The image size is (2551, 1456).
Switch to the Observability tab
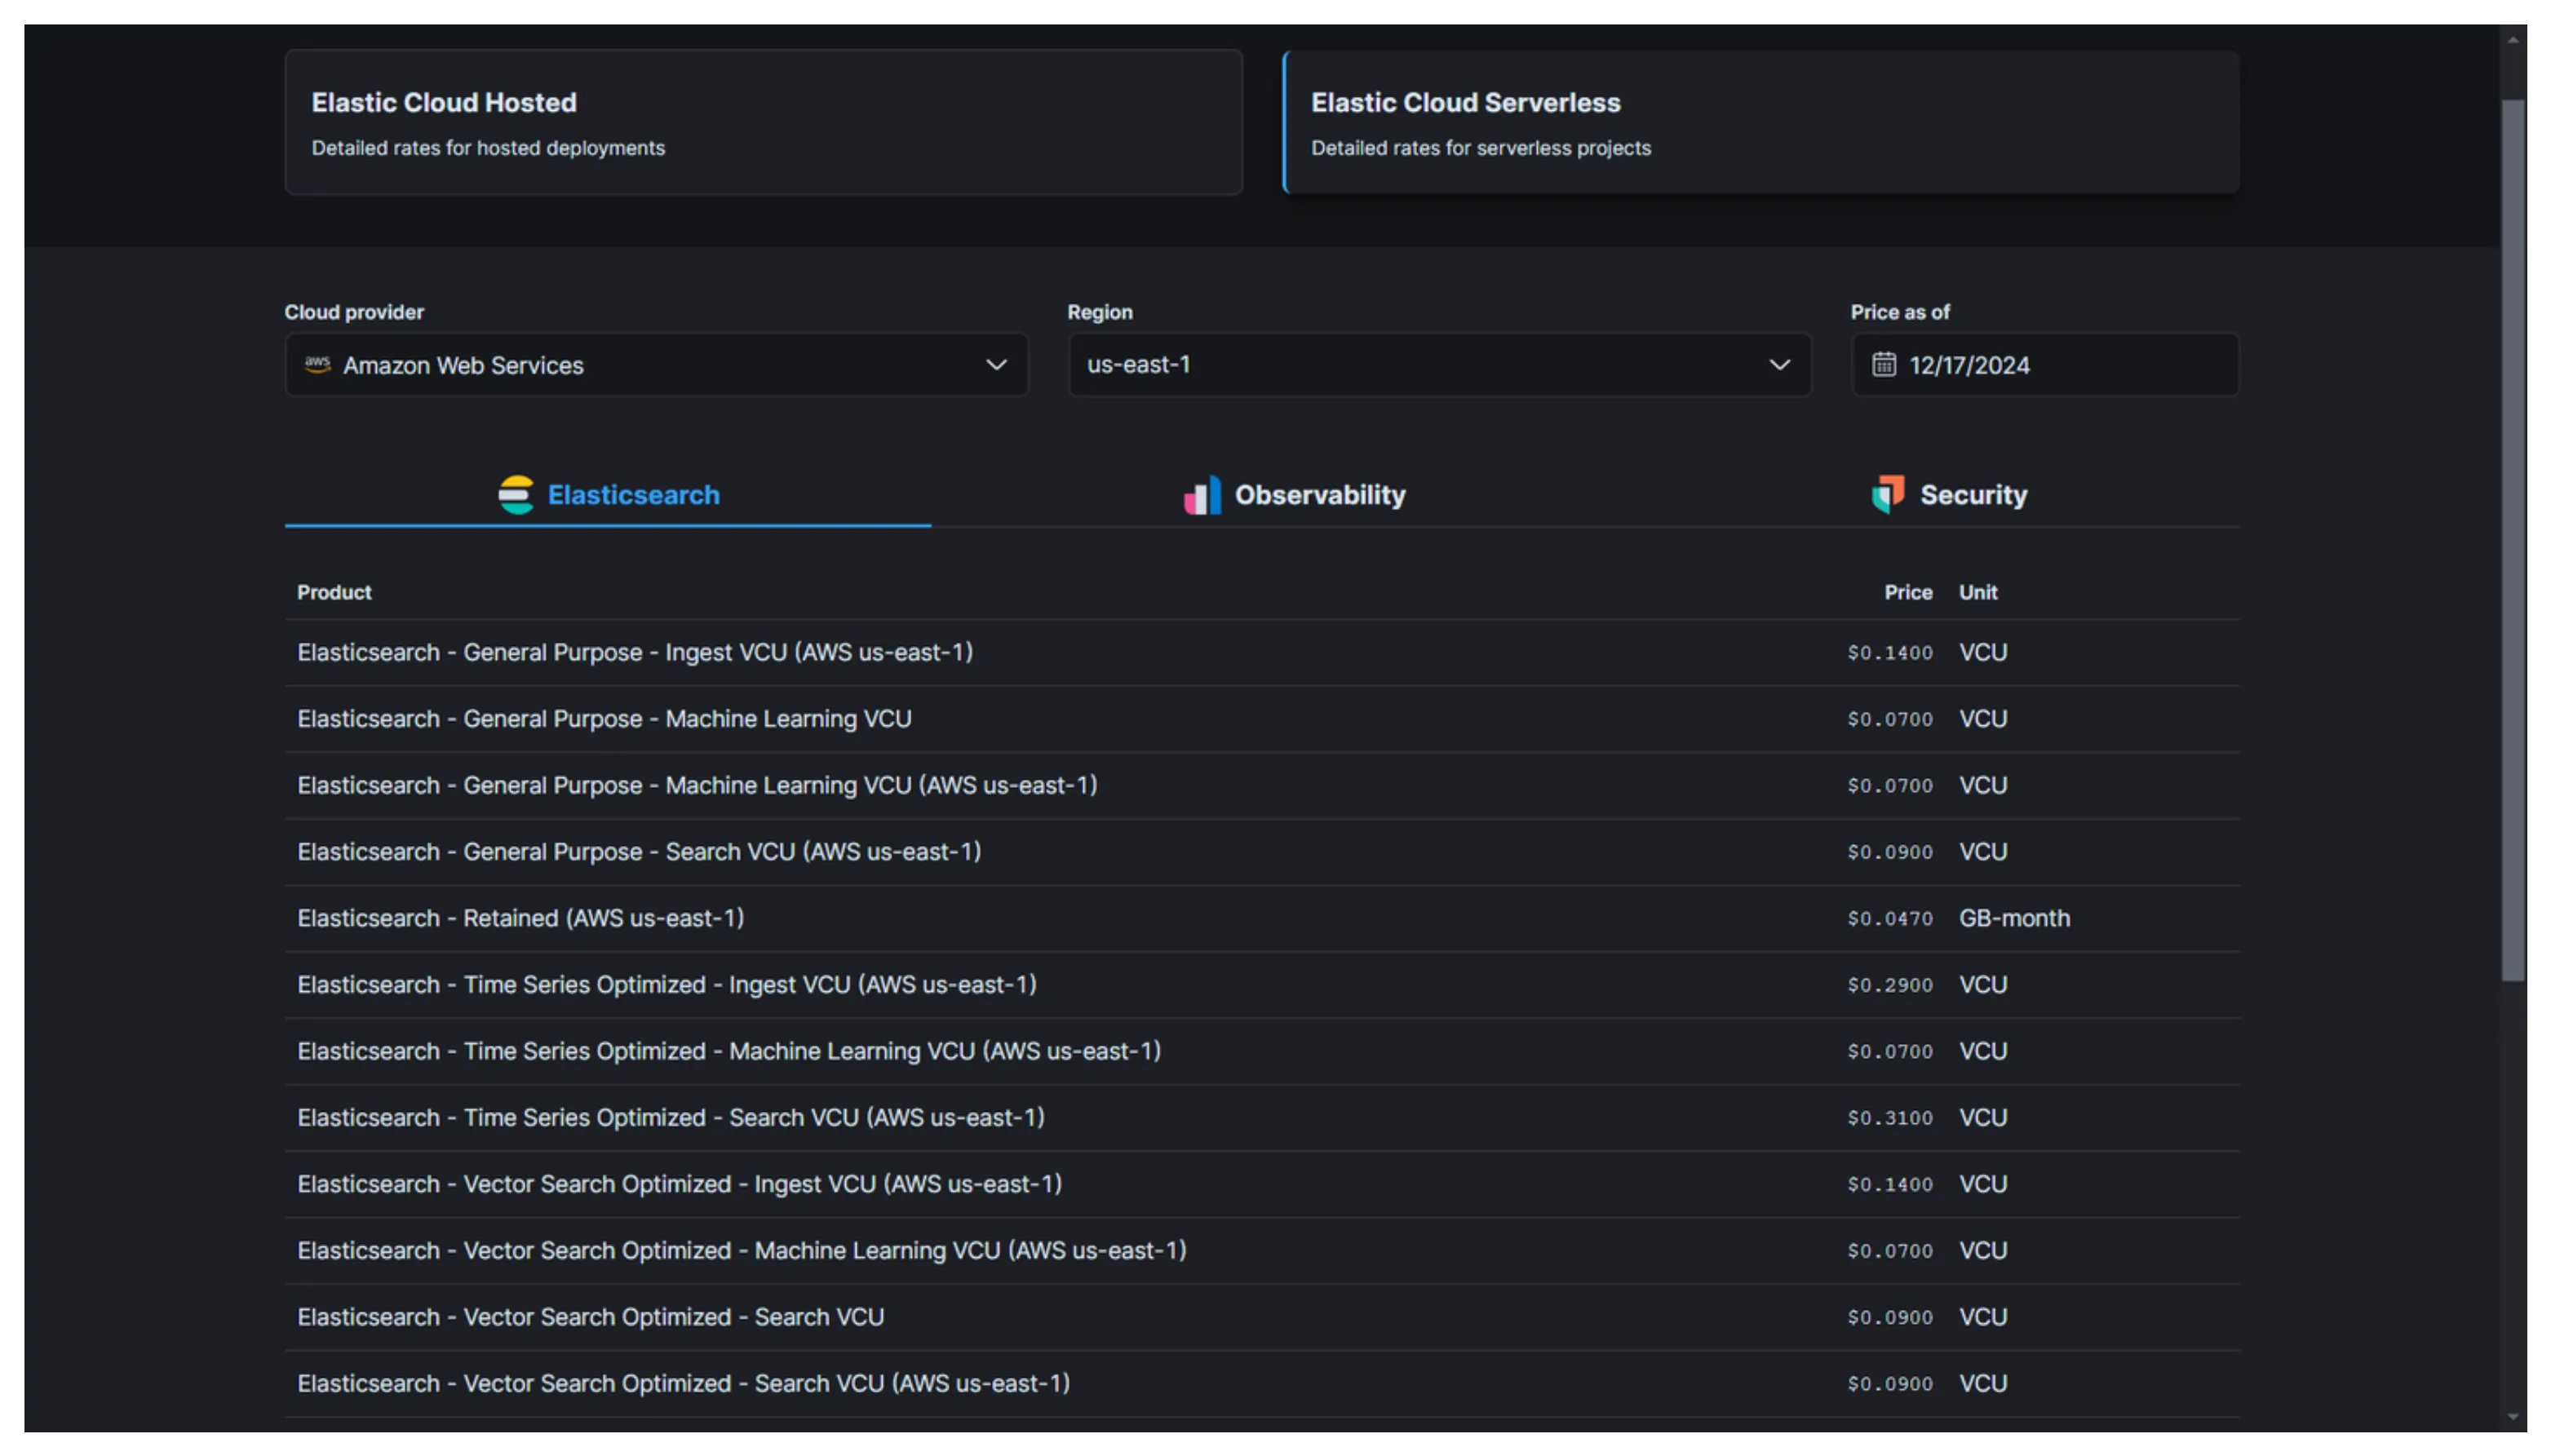[x=1318, y=495]
